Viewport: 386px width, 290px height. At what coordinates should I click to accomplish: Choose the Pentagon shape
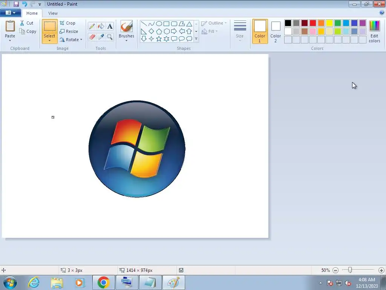[159, 31]
